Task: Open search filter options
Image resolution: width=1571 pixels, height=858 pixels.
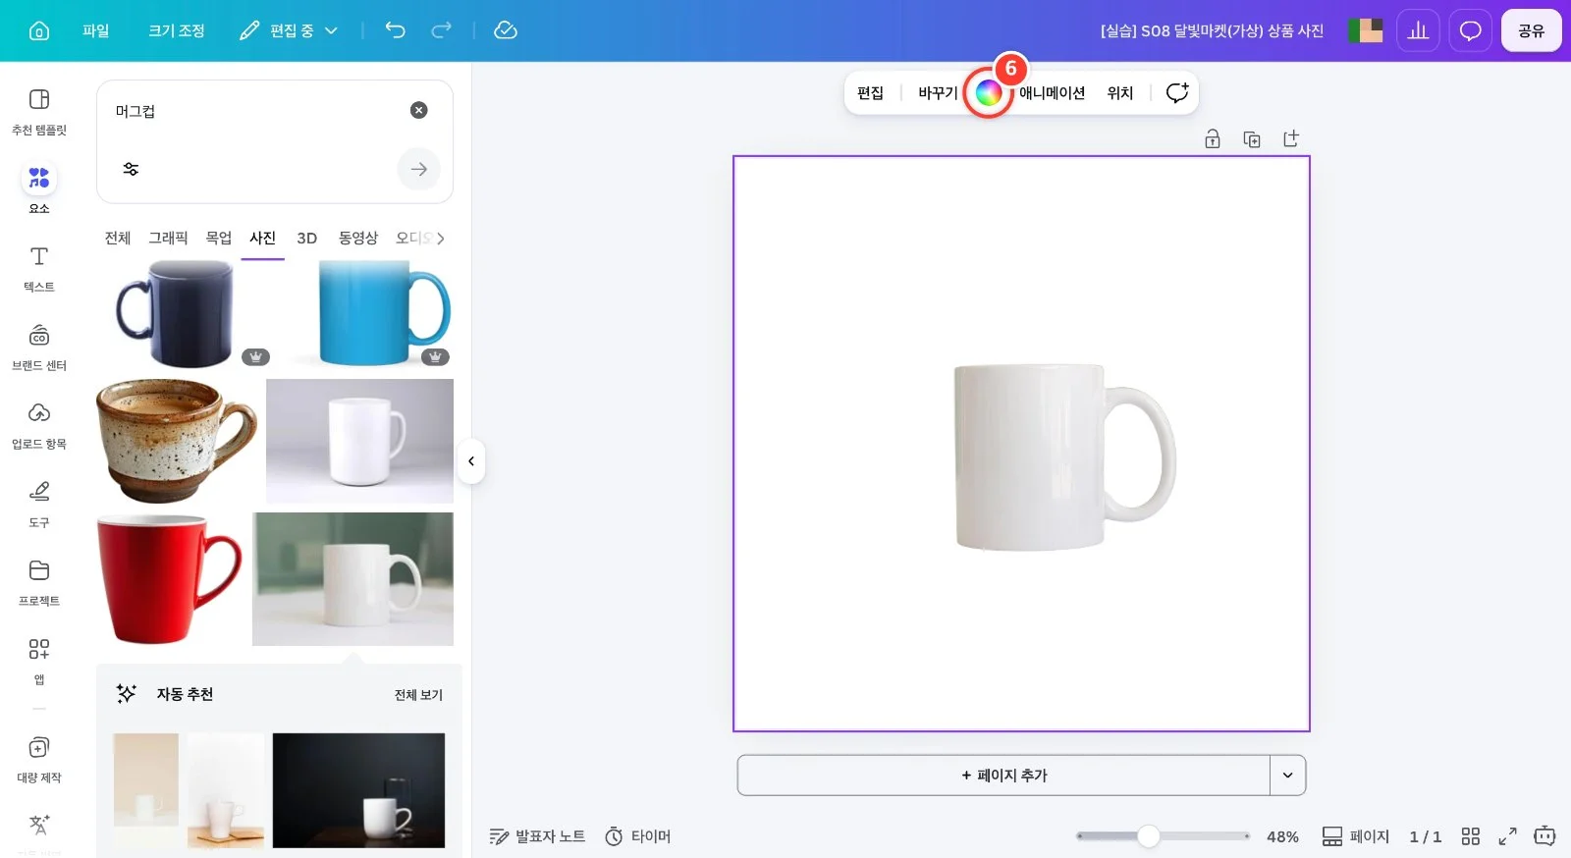Action: point(131,169)
